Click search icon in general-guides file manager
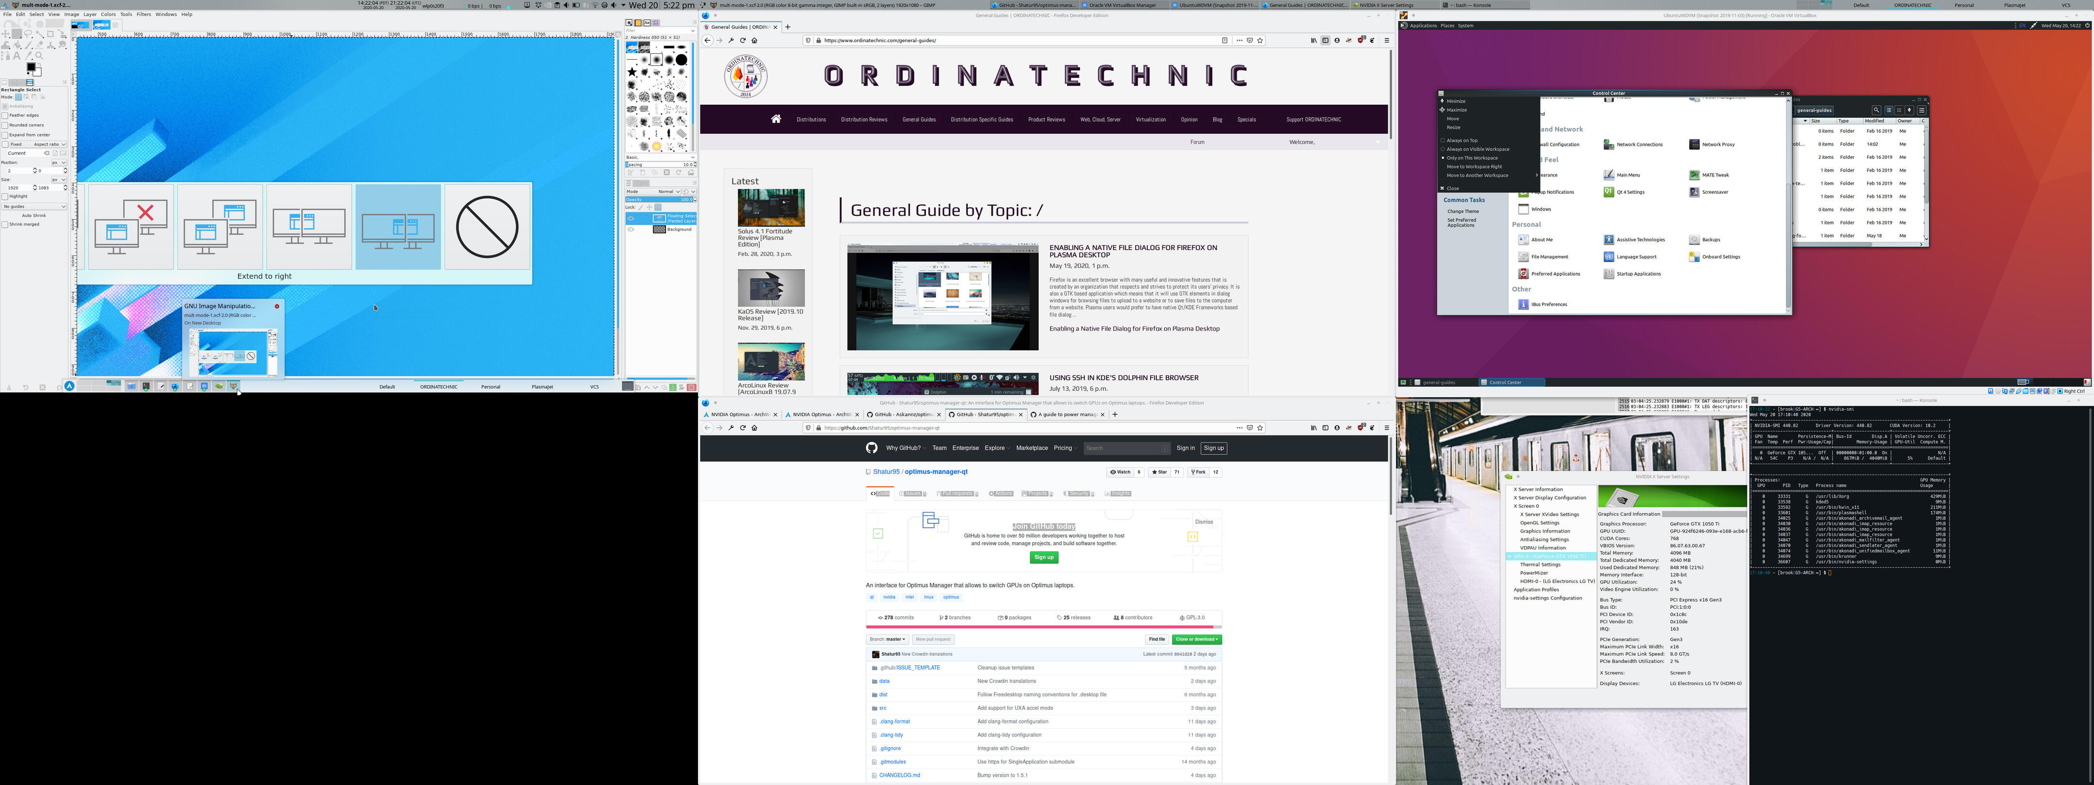 [x=1877, y=110]
